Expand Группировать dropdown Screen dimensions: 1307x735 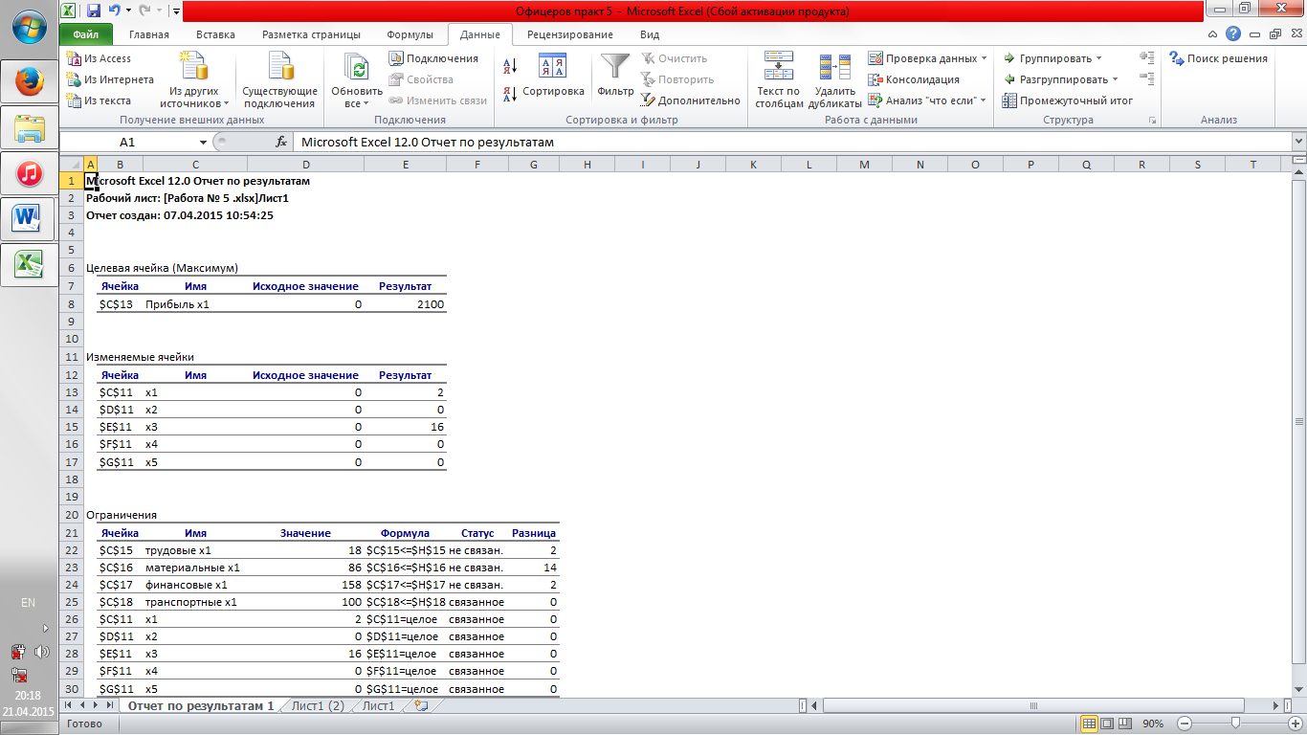click(x=1098, y=58)
